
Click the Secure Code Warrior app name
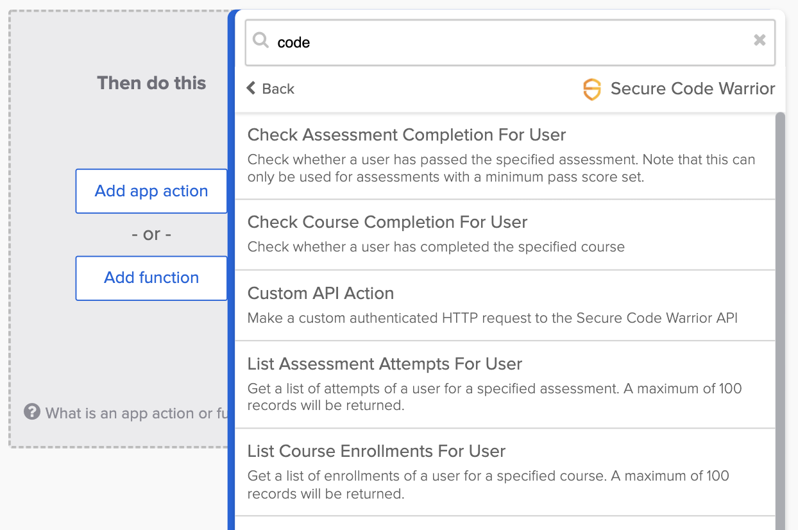(693, 89)
